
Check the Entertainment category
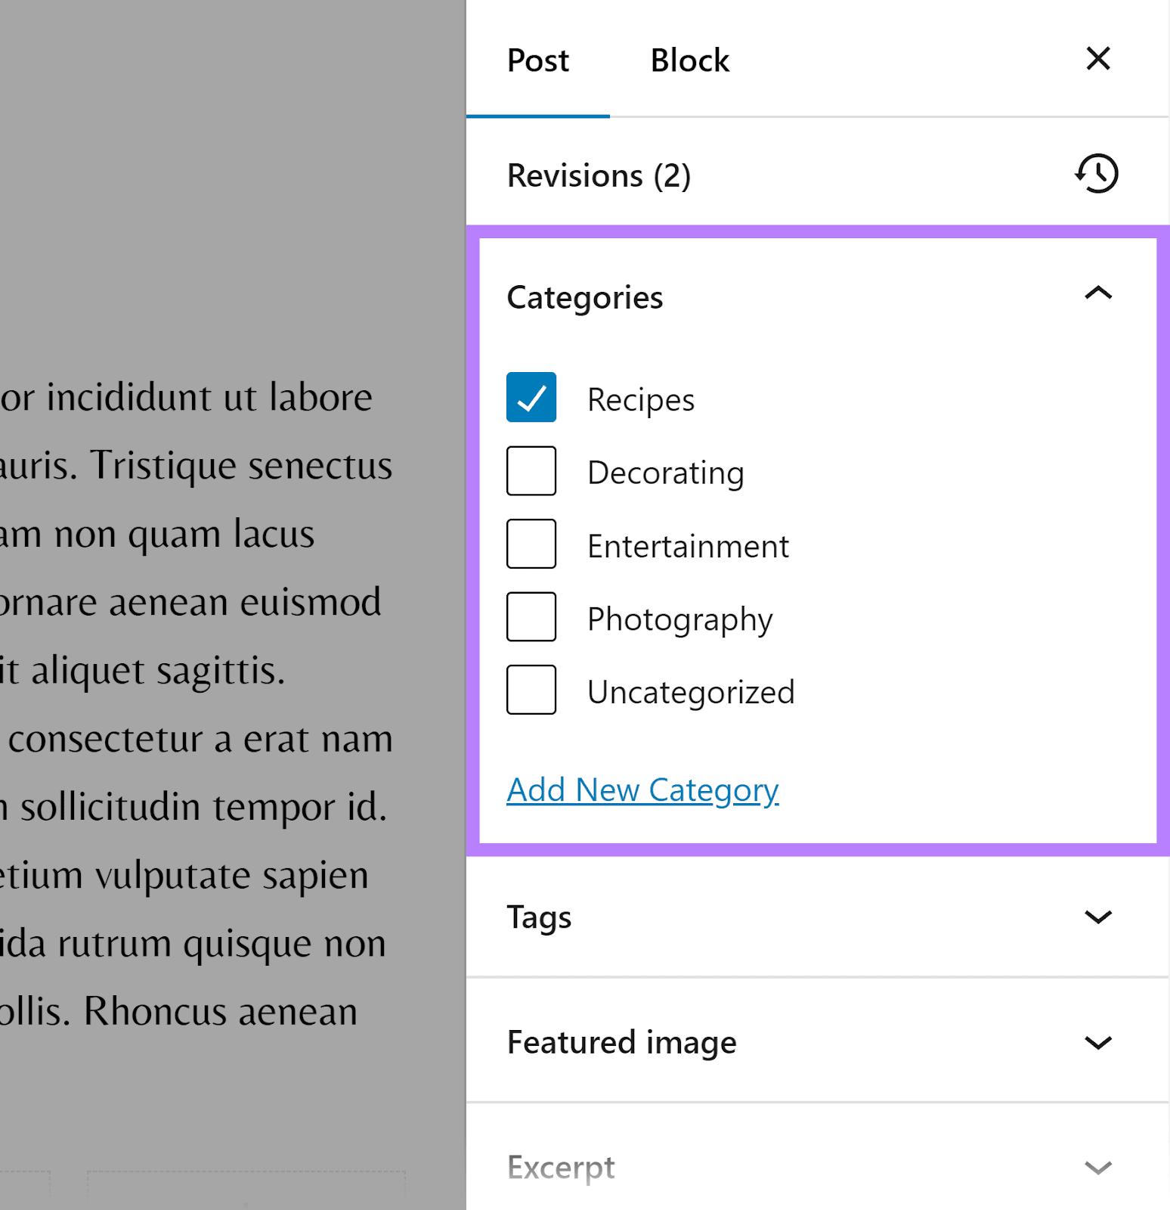[531, 543]
